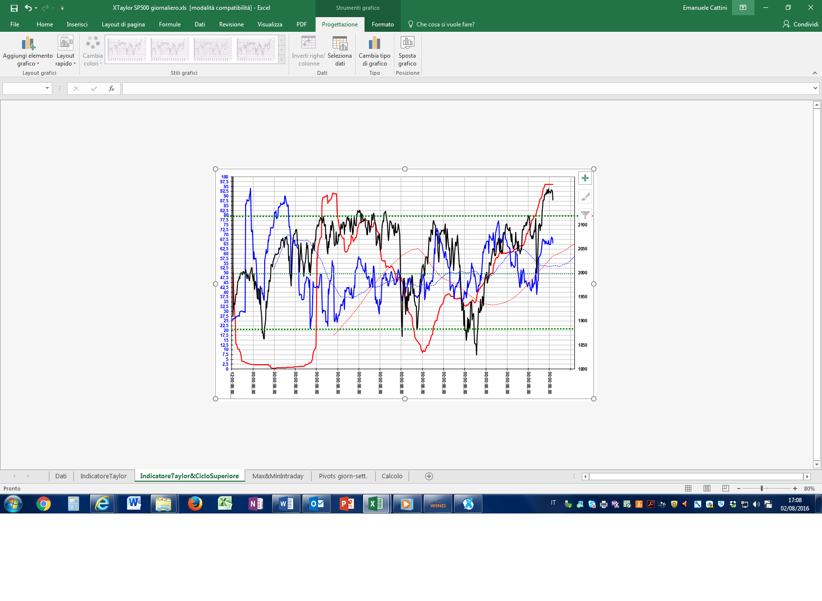This screenshot has height=601, width=822.
Task: Select the second chart style thumbnail
Action: tap(170, 49)
